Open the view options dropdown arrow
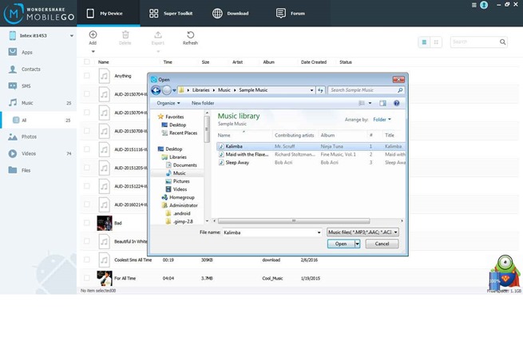Image resolution: width=523 pixels, height=345 pixels. coord(370,103)
